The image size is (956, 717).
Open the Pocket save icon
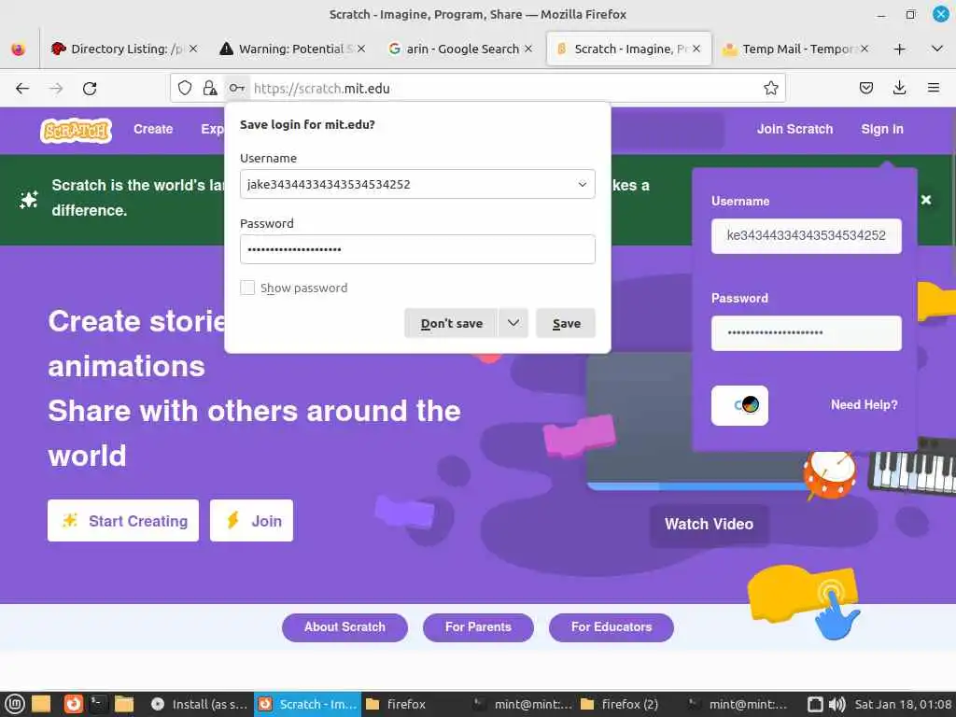pyautogui.click(x=865, y=89)
